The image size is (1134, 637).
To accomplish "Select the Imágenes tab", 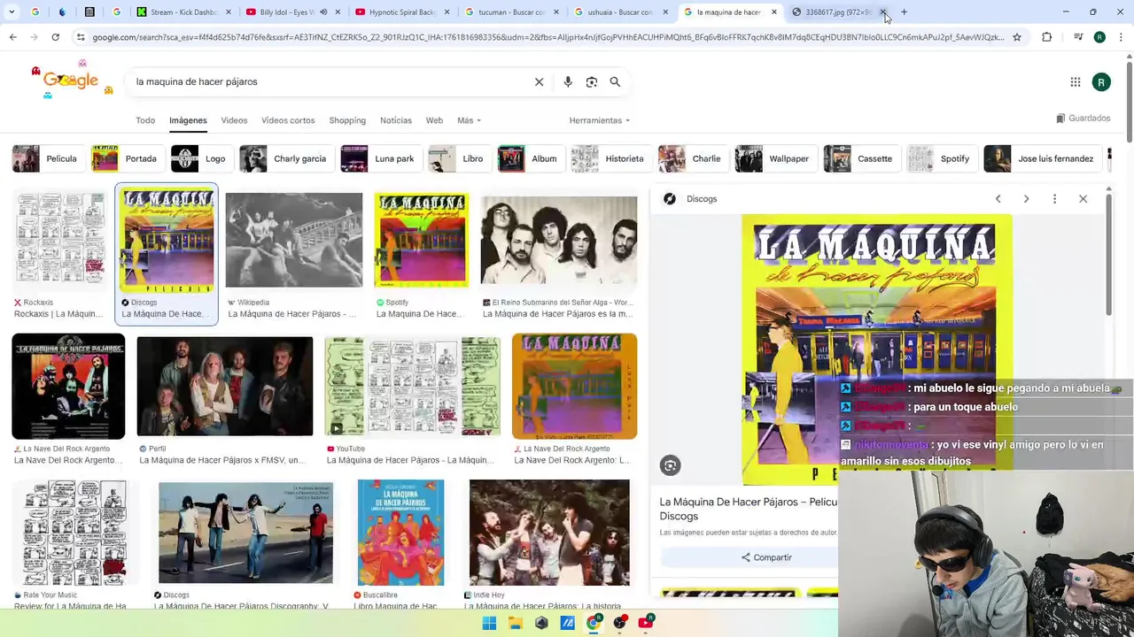I will pos(188,120).
